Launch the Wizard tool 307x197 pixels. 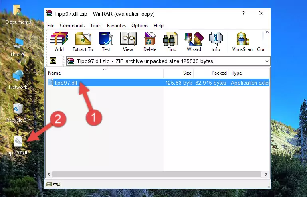194,41
